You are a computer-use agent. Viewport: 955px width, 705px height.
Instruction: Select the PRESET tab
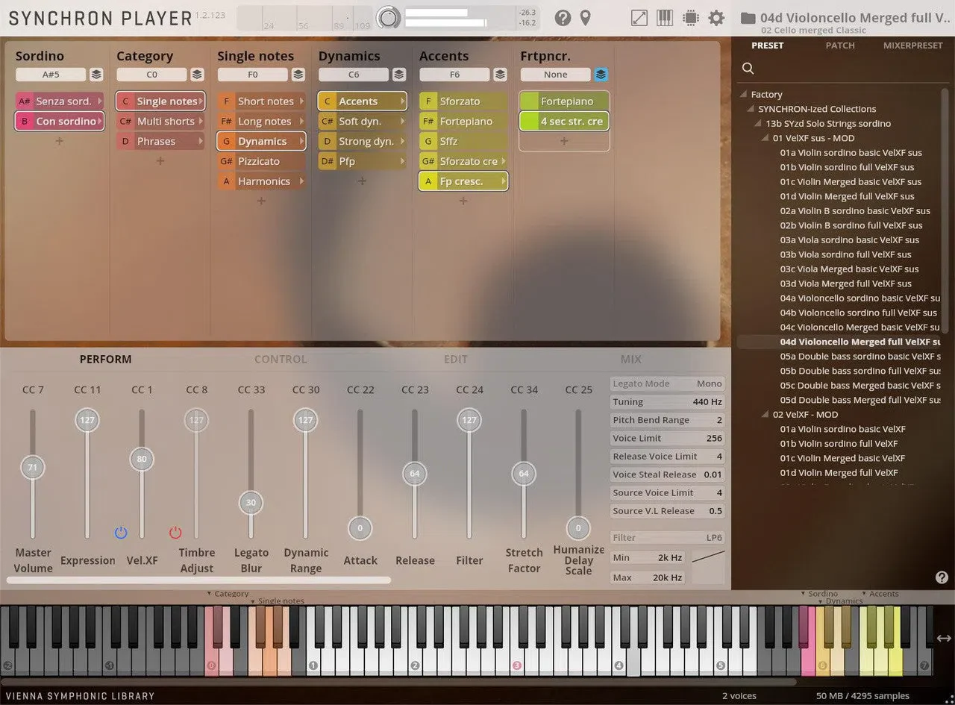click(768, 46)
